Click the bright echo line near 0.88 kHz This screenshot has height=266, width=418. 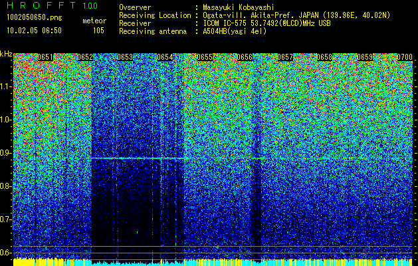(138, 158)
